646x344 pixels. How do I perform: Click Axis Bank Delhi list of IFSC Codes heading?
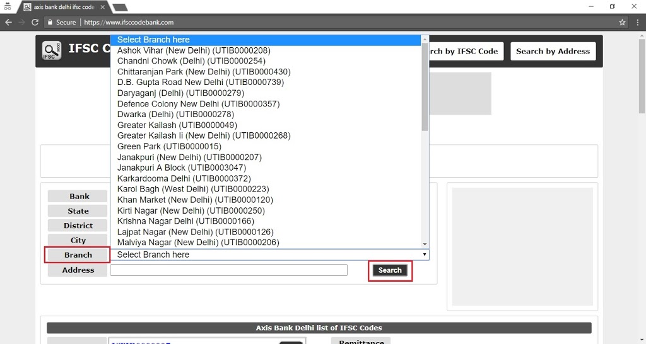point(319,328)
